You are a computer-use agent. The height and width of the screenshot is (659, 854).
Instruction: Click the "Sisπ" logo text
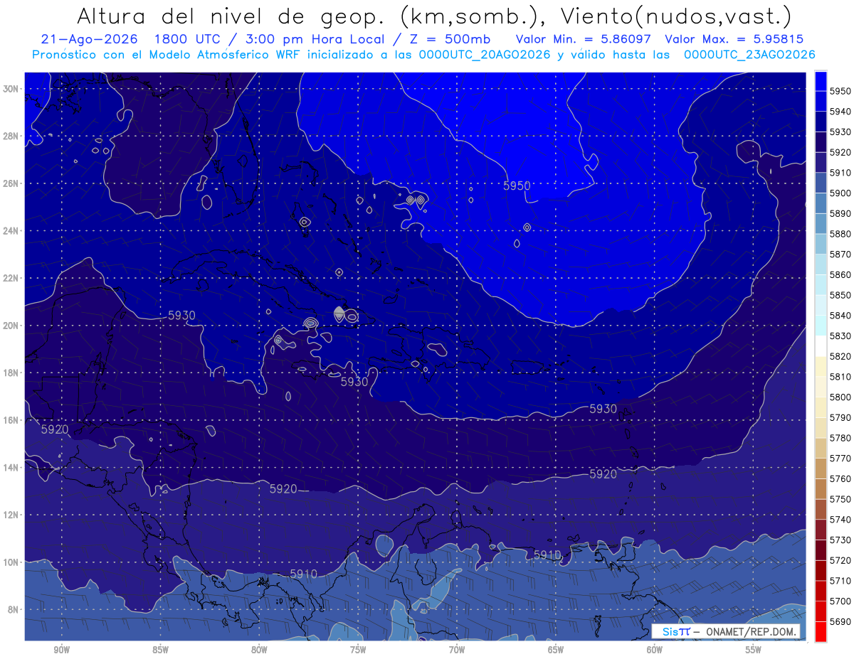(x=676, y=632)
